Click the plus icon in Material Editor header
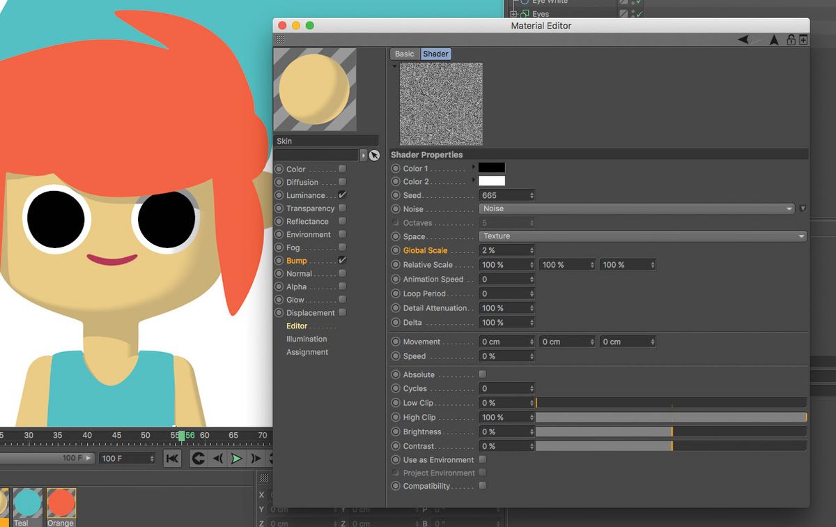Viewport: 836px width, 527px height. point(805,40)
